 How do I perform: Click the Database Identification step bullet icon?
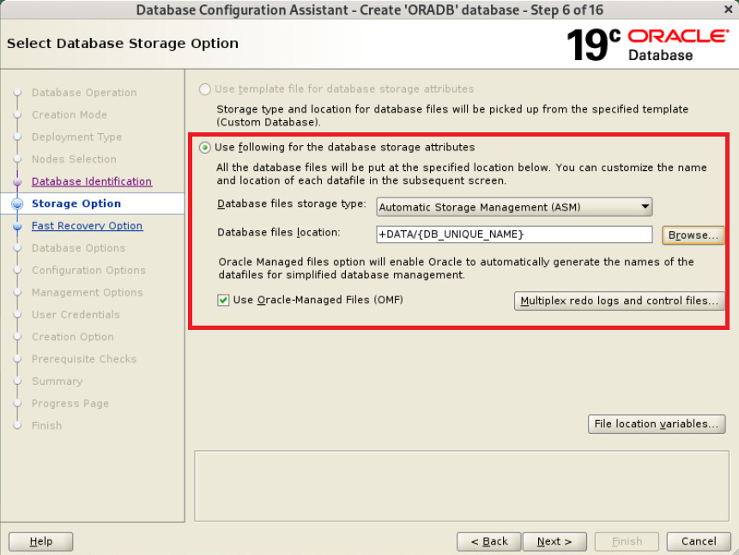17,181
